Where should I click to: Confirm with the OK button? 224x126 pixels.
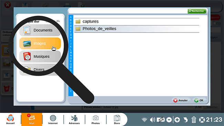[x=199, y=100]
